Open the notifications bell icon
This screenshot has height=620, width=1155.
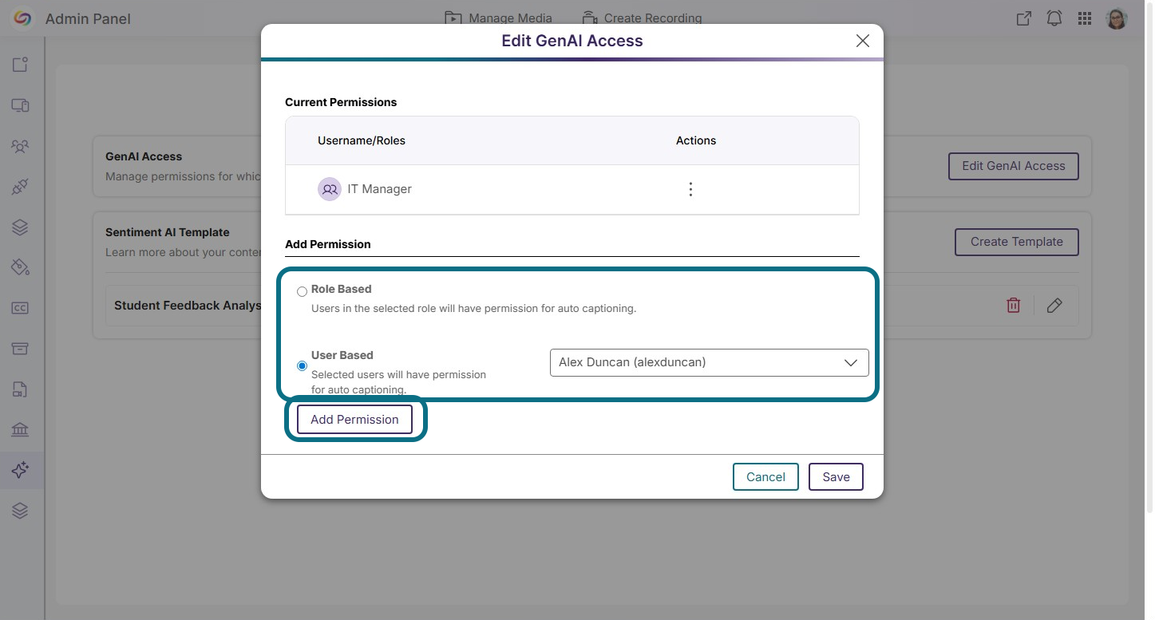coord(1054,18)
